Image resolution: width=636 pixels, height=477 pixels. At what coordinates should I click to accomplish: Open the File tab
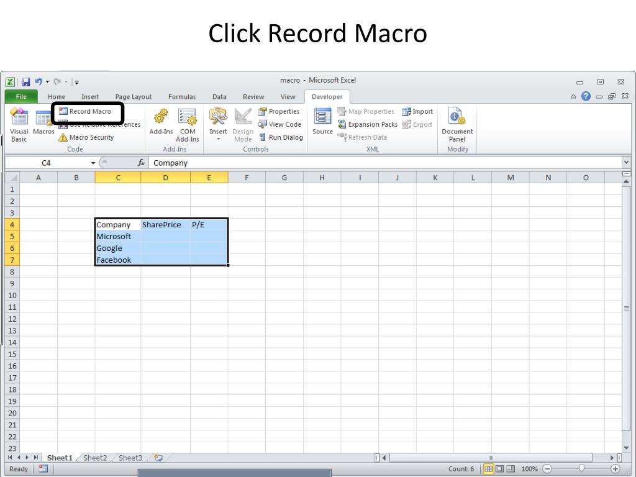click(21, 96)
